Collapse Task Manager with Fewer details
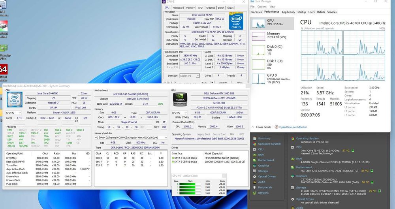395x209 pixels. 261,127
